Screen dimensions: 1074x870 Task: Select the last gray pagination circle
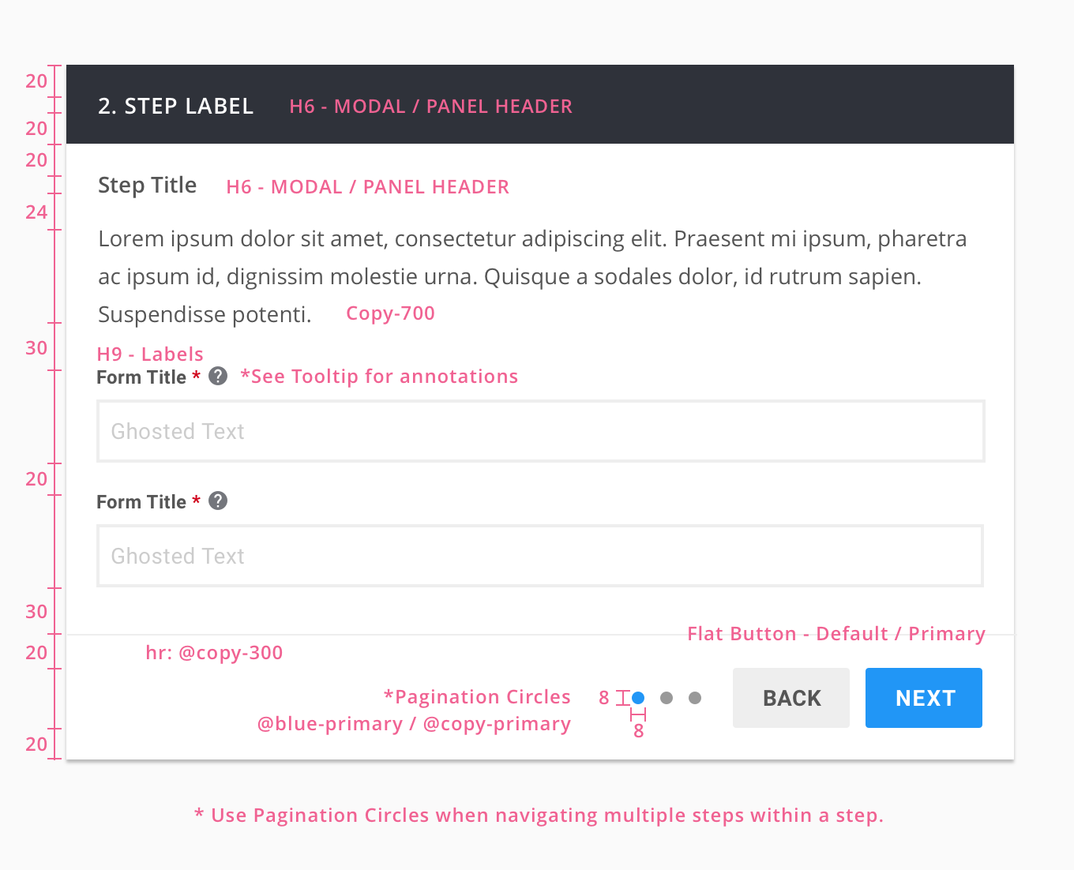point(695,698)
